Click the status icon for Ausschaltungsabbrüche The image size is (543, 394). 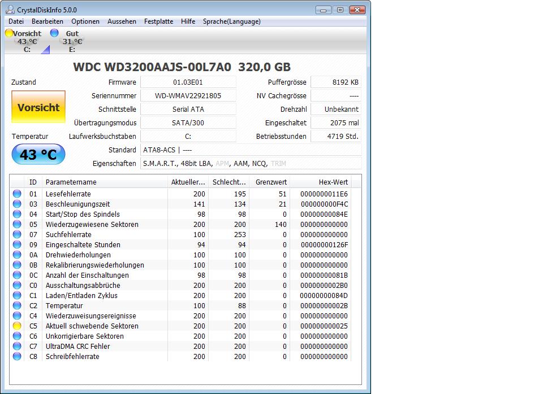pos(17,285)
